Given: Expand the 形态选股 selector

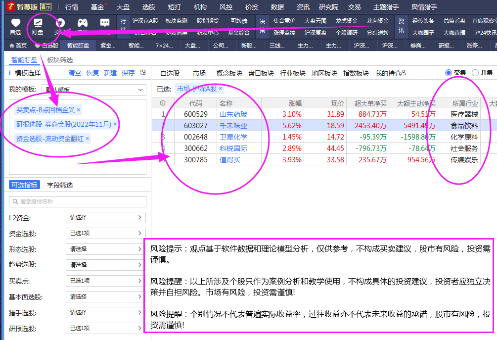Looking at the screenshot, I should pyautogui.click(x=106, y=249).
